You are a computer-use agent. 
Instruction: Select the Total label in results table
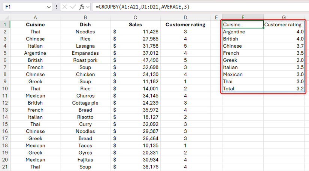click(242, 89)
